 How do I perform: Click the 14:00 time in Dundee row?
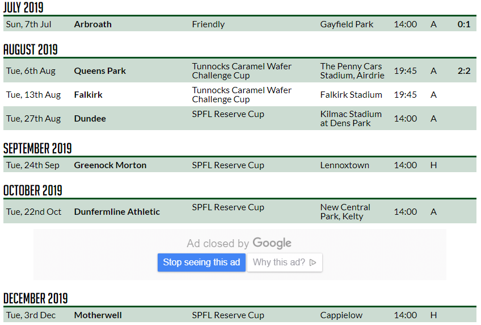pos(405,119)
